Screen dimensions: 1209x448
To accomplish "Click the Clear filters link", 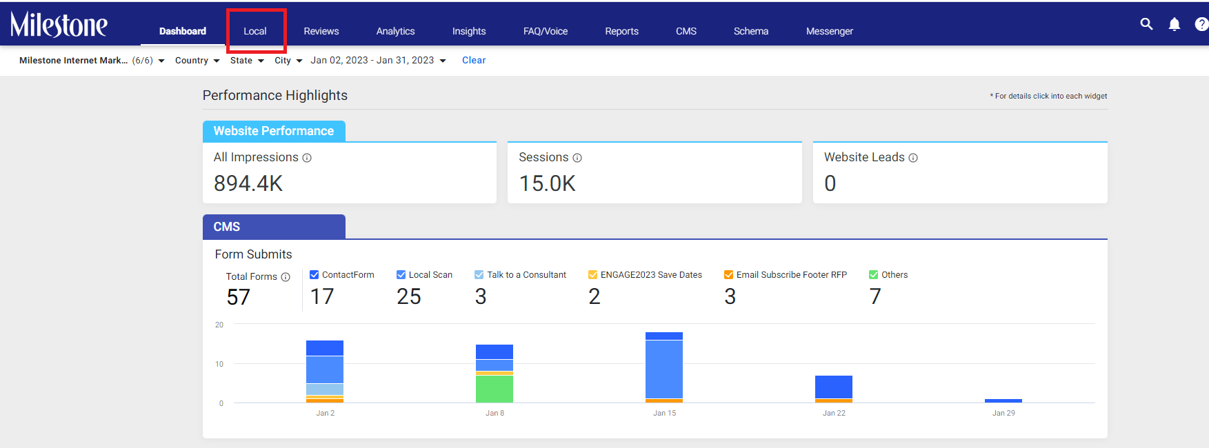I will pos(474,61).
